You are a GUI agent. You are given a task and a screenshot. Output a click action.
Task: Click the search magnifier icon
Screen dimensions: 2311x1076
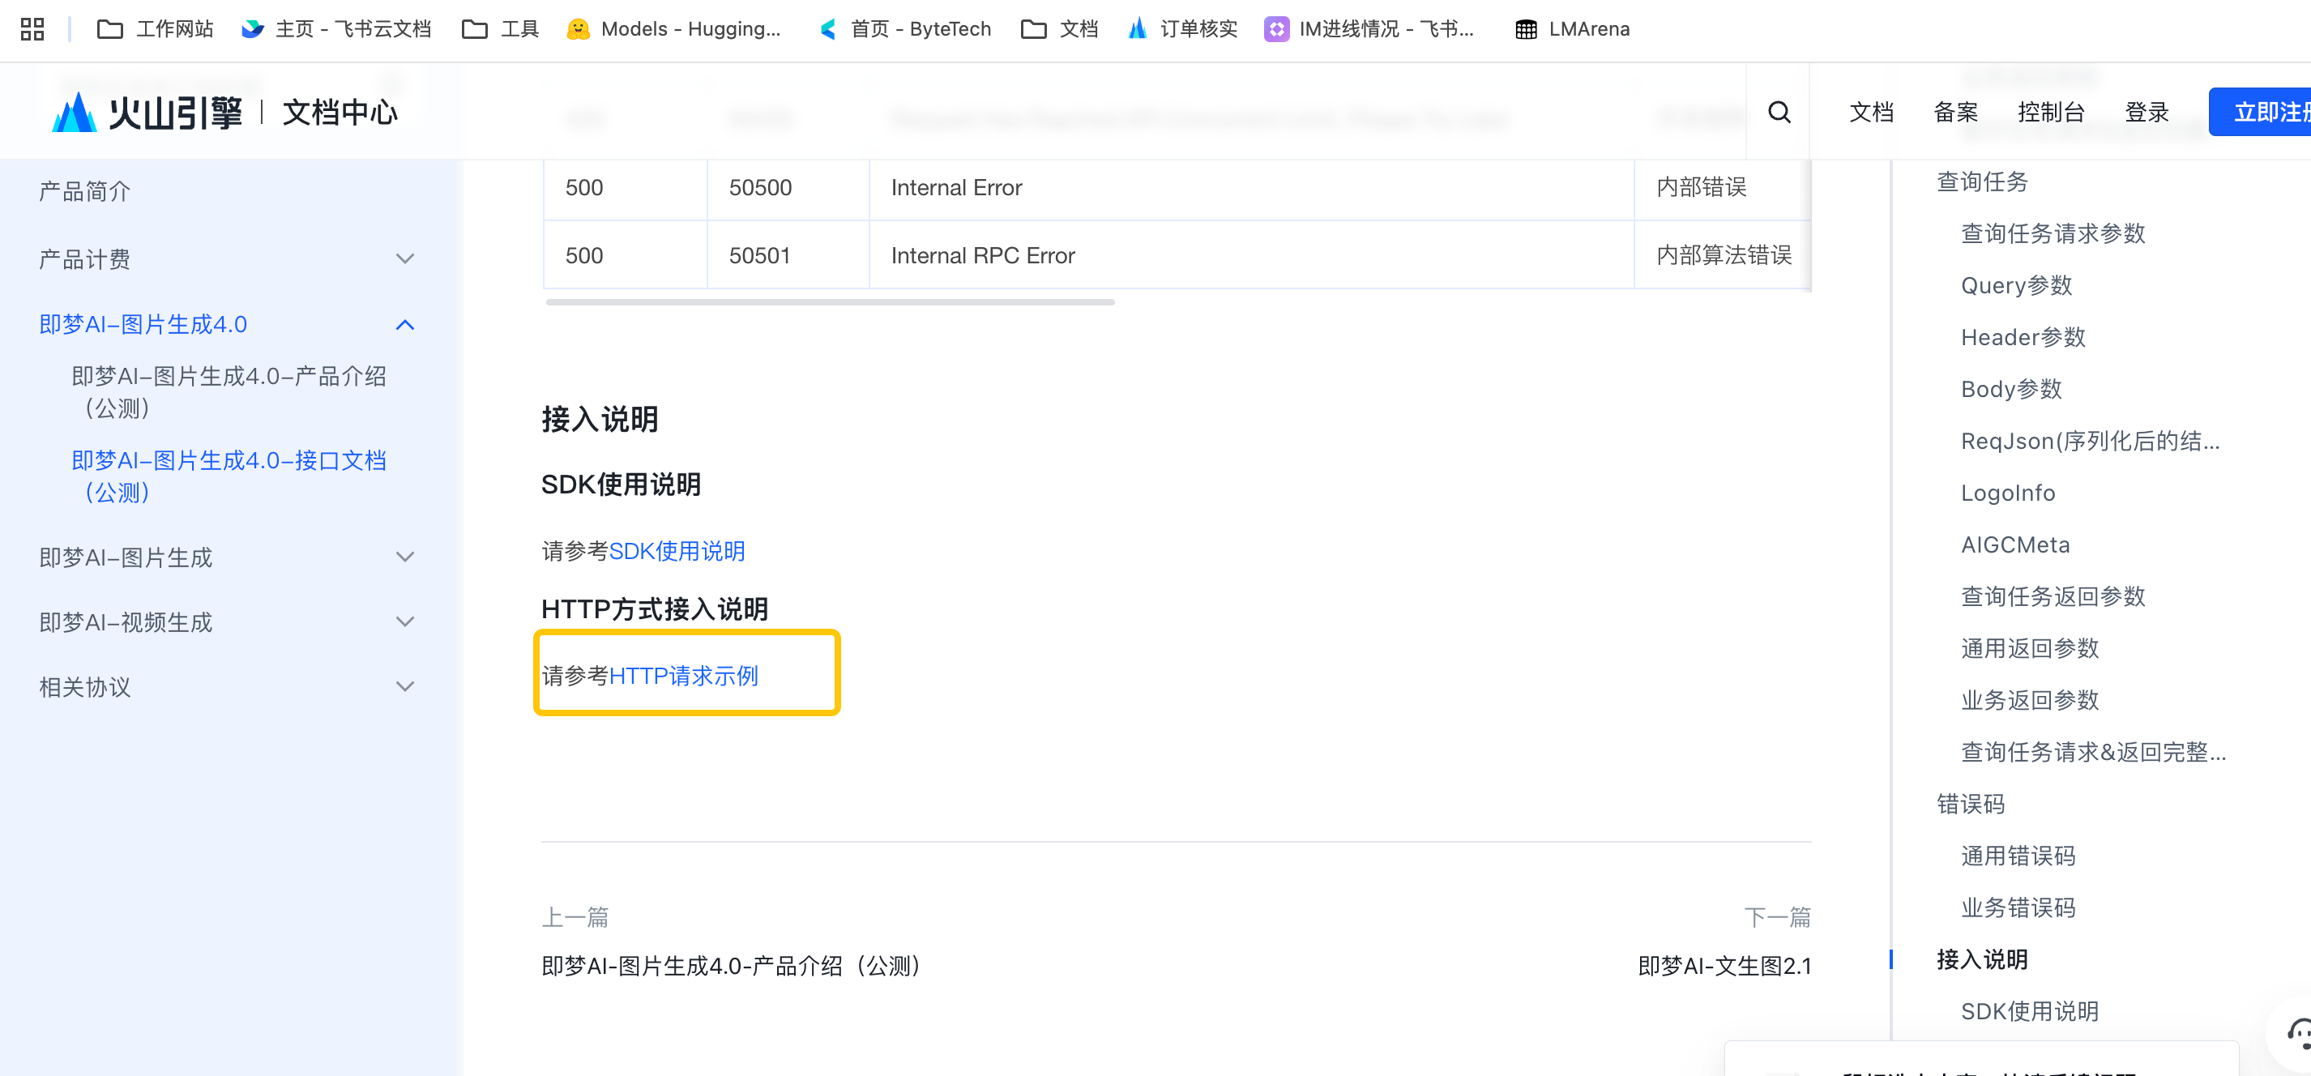point(1778,112)
